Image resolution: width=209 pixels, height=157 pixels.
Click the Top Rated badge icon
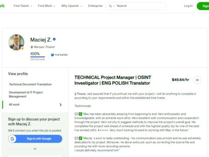[52, 55]
